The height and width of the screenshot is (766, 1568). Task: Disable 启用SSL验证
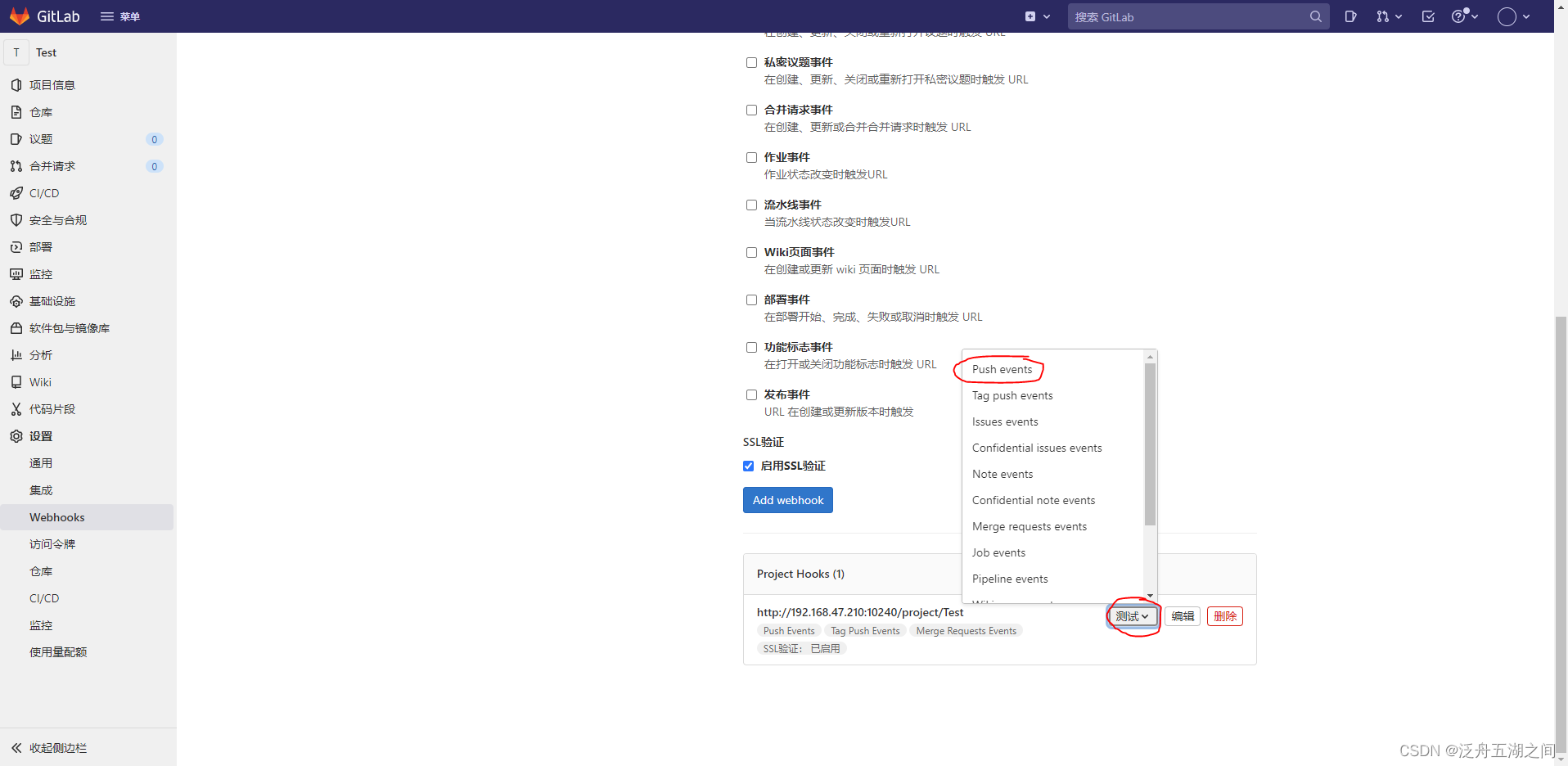[x=748, y=466]
